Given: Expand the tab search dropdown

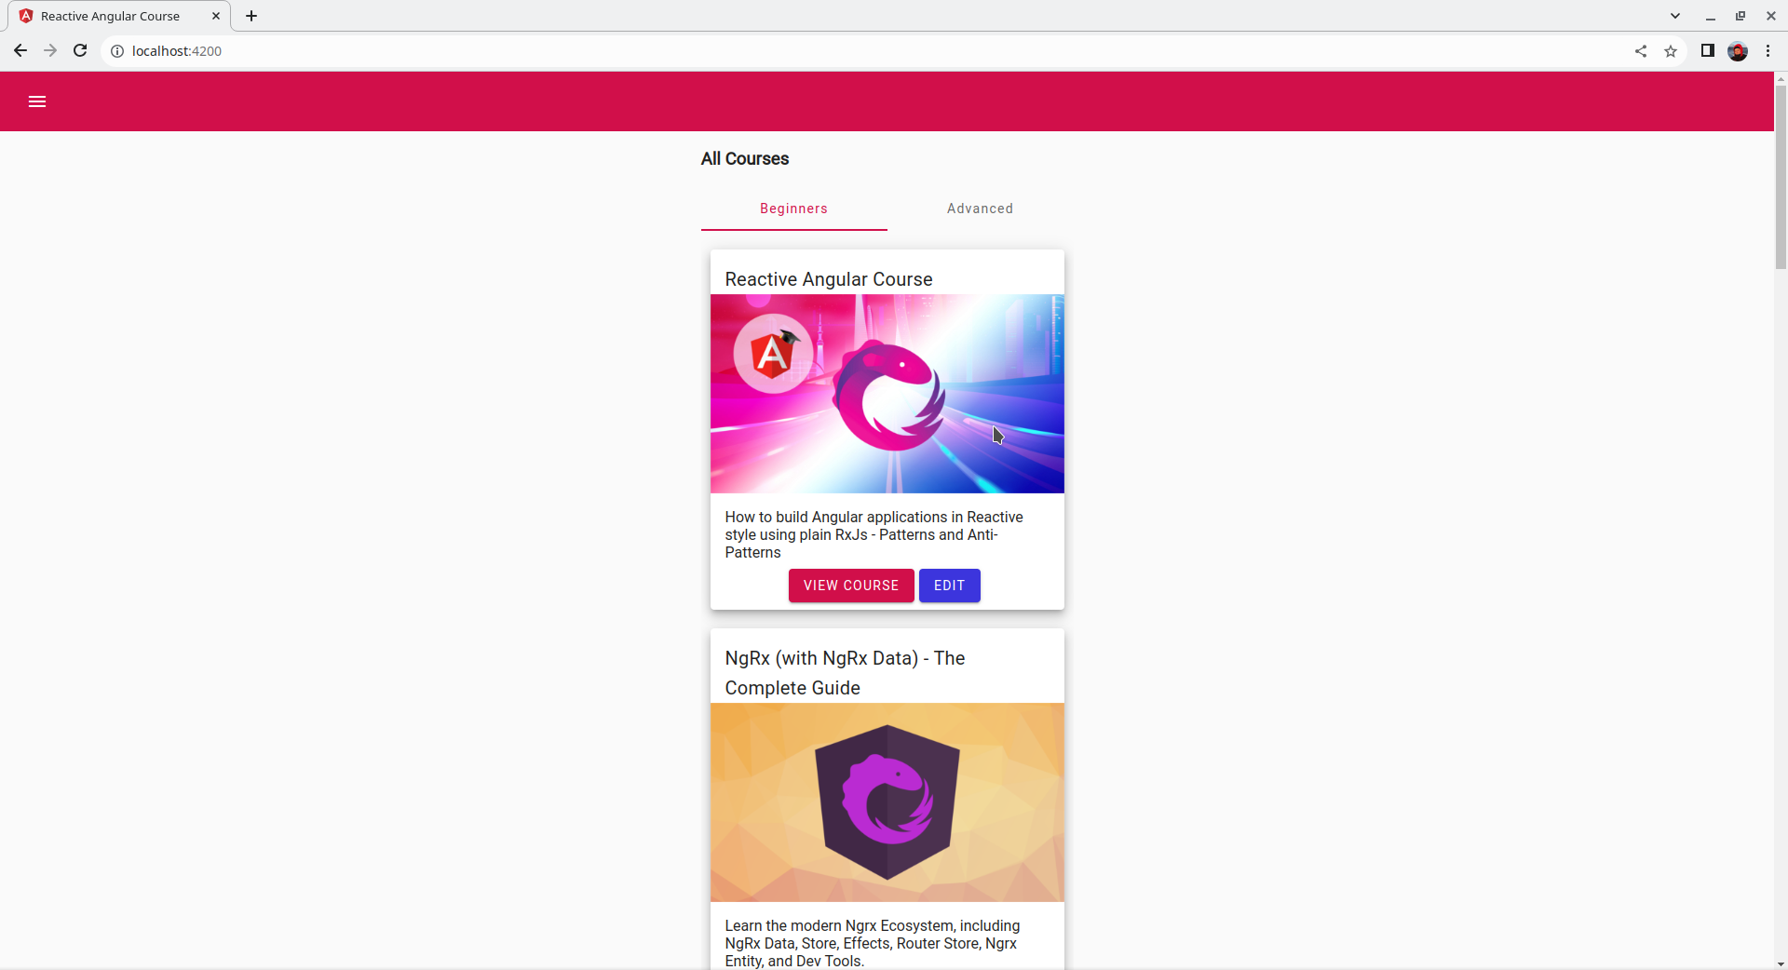Looking at the screenshot, I should point(1675,16).
